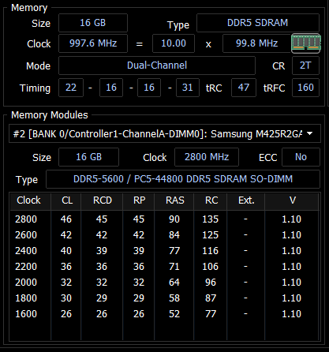The height and width of the screenshot is (352, 329).
Task: Click the RCD column header
Action: [x=102, y=200]
